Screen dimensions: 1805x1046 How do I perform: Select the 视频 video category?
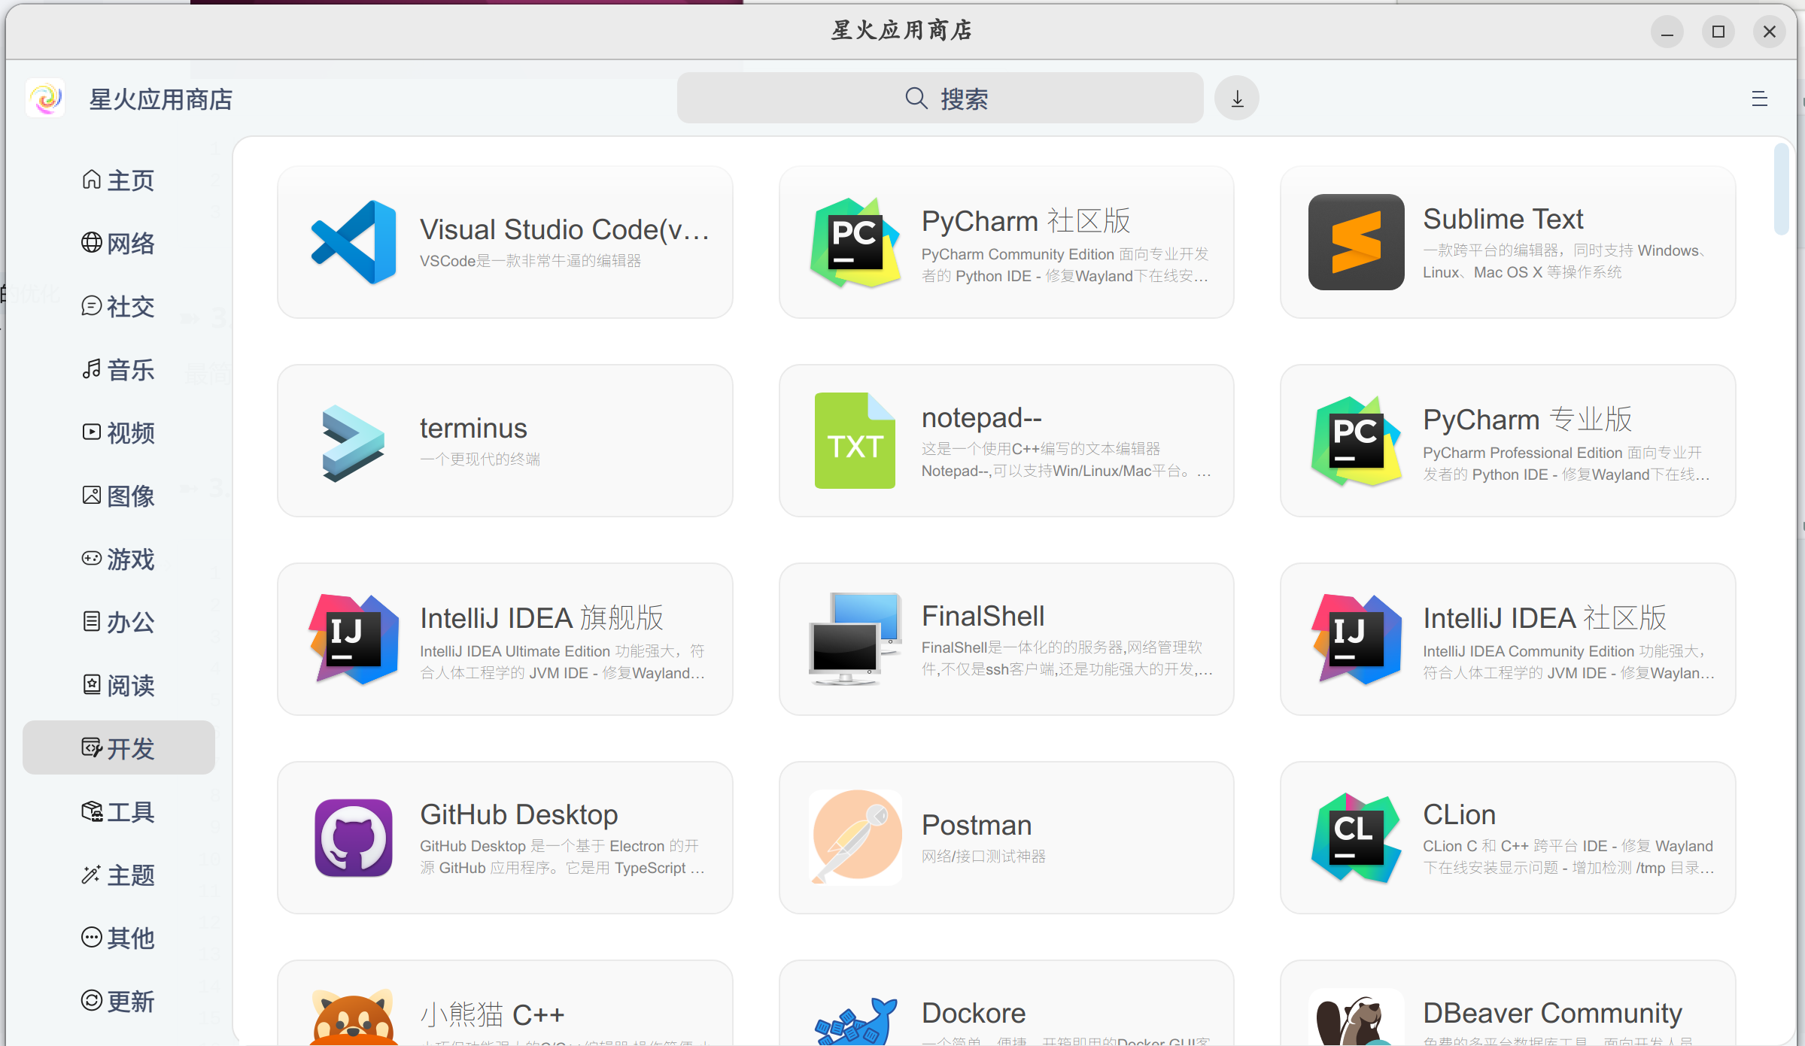click(x=118, y=433)
